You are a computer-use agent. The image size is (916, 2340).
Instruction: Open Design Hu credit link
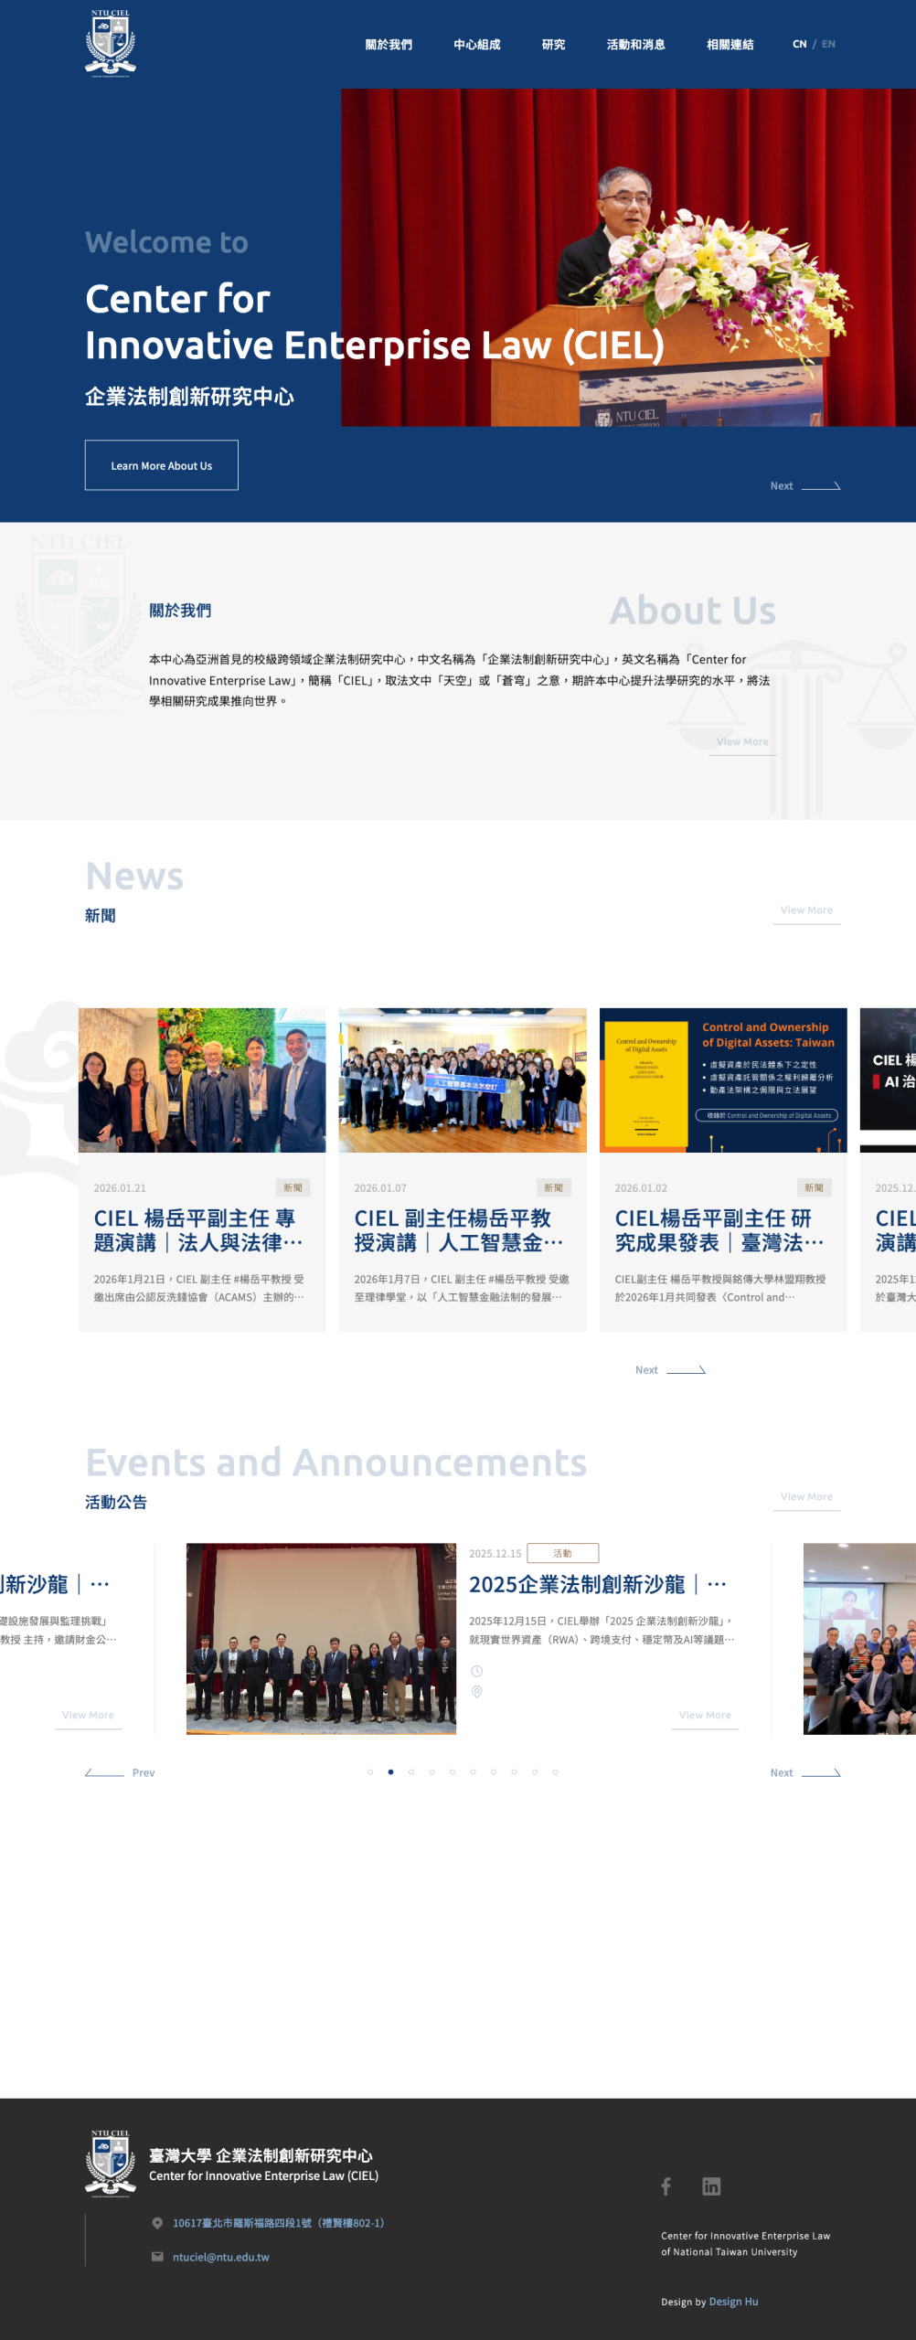(734, 2302)
